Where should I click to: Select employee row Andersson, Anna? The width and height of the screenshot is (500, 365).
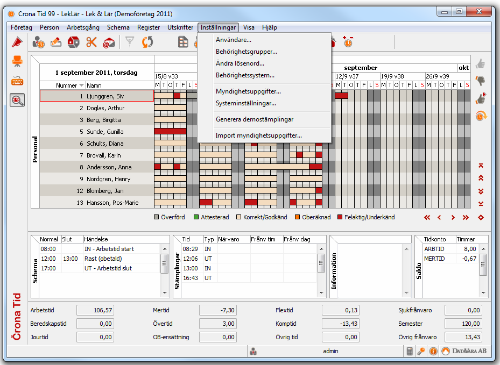(x=97, y=167)
